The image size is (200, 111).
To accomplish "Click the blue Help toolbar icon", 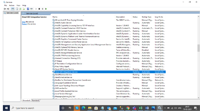I will (28, 9).
